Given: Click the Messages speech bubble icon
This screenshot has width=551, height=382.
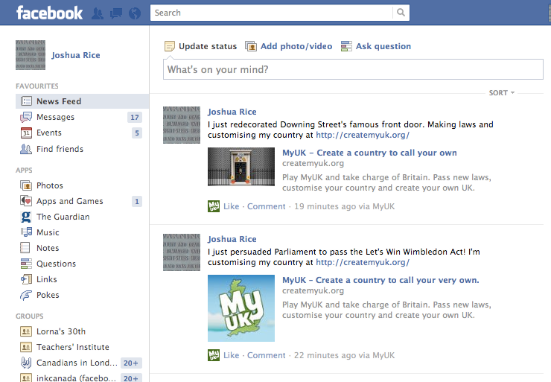Looking at the screenshot, I should 26,117.
